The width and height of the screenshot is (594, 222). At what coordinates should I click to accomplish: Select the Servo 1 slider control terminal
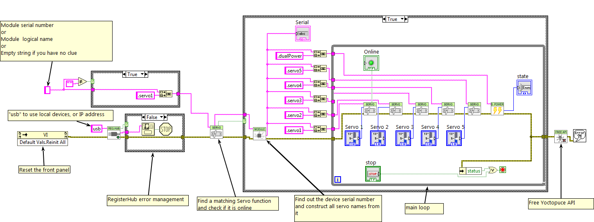click(x=352, y=138)
